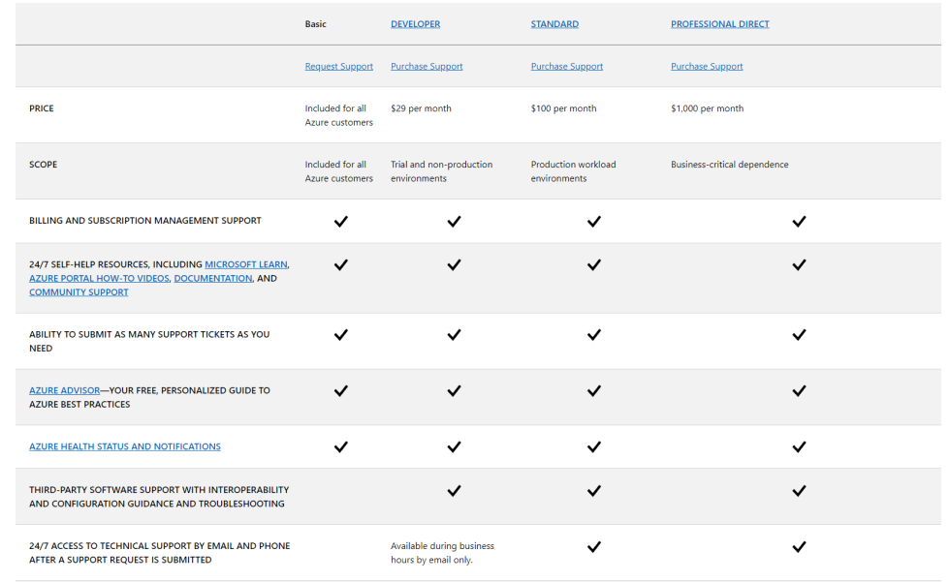Select the Basic checkmark for 24/7 self-help resources
Screen dimensions: 950x582
tap(340, 264)
